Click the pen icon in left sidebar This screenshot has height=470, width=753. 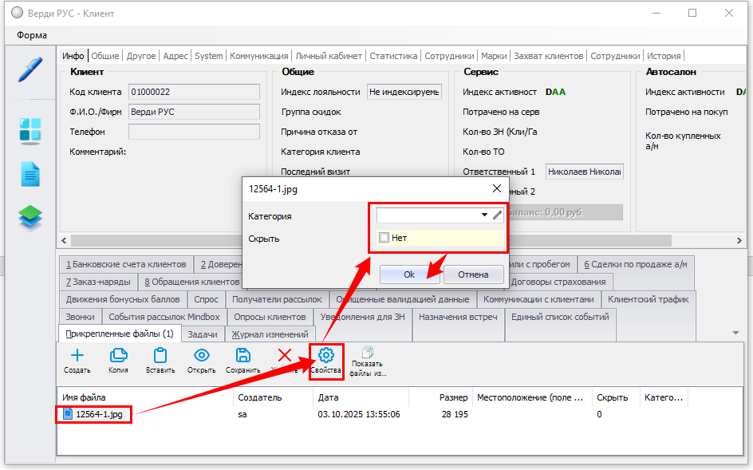pos(30,69)
